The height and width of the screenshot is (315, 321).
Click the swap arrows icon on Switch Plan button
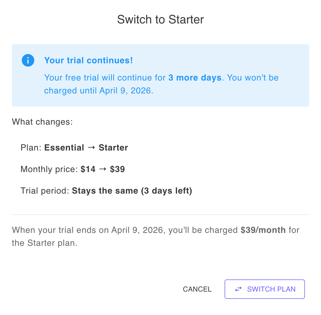coord(238,289)
